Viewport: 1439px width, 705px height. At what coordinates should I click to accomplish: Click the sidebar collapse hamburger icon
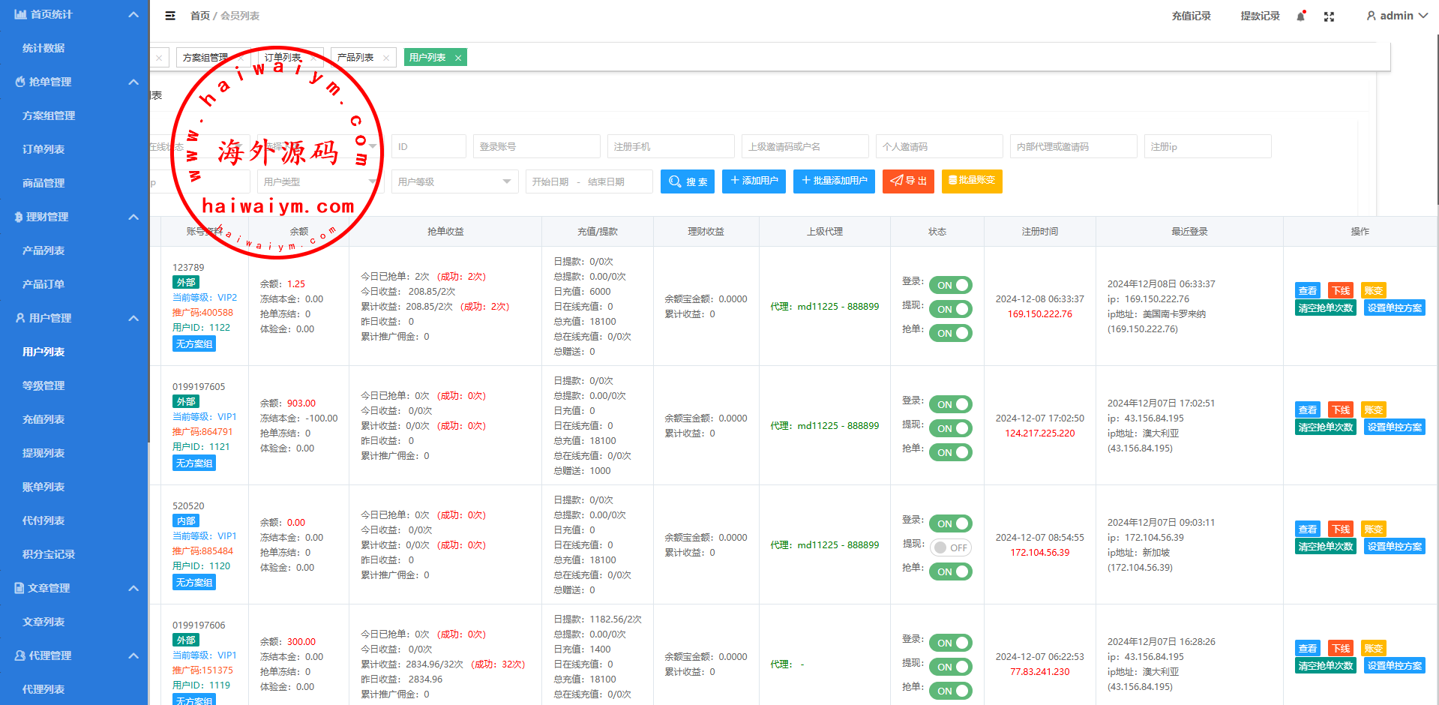coord(170,16)
